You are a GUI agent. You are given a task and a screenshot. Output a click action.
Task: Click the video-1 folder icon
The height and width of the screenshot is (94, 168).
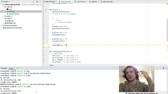pos(5,16)
